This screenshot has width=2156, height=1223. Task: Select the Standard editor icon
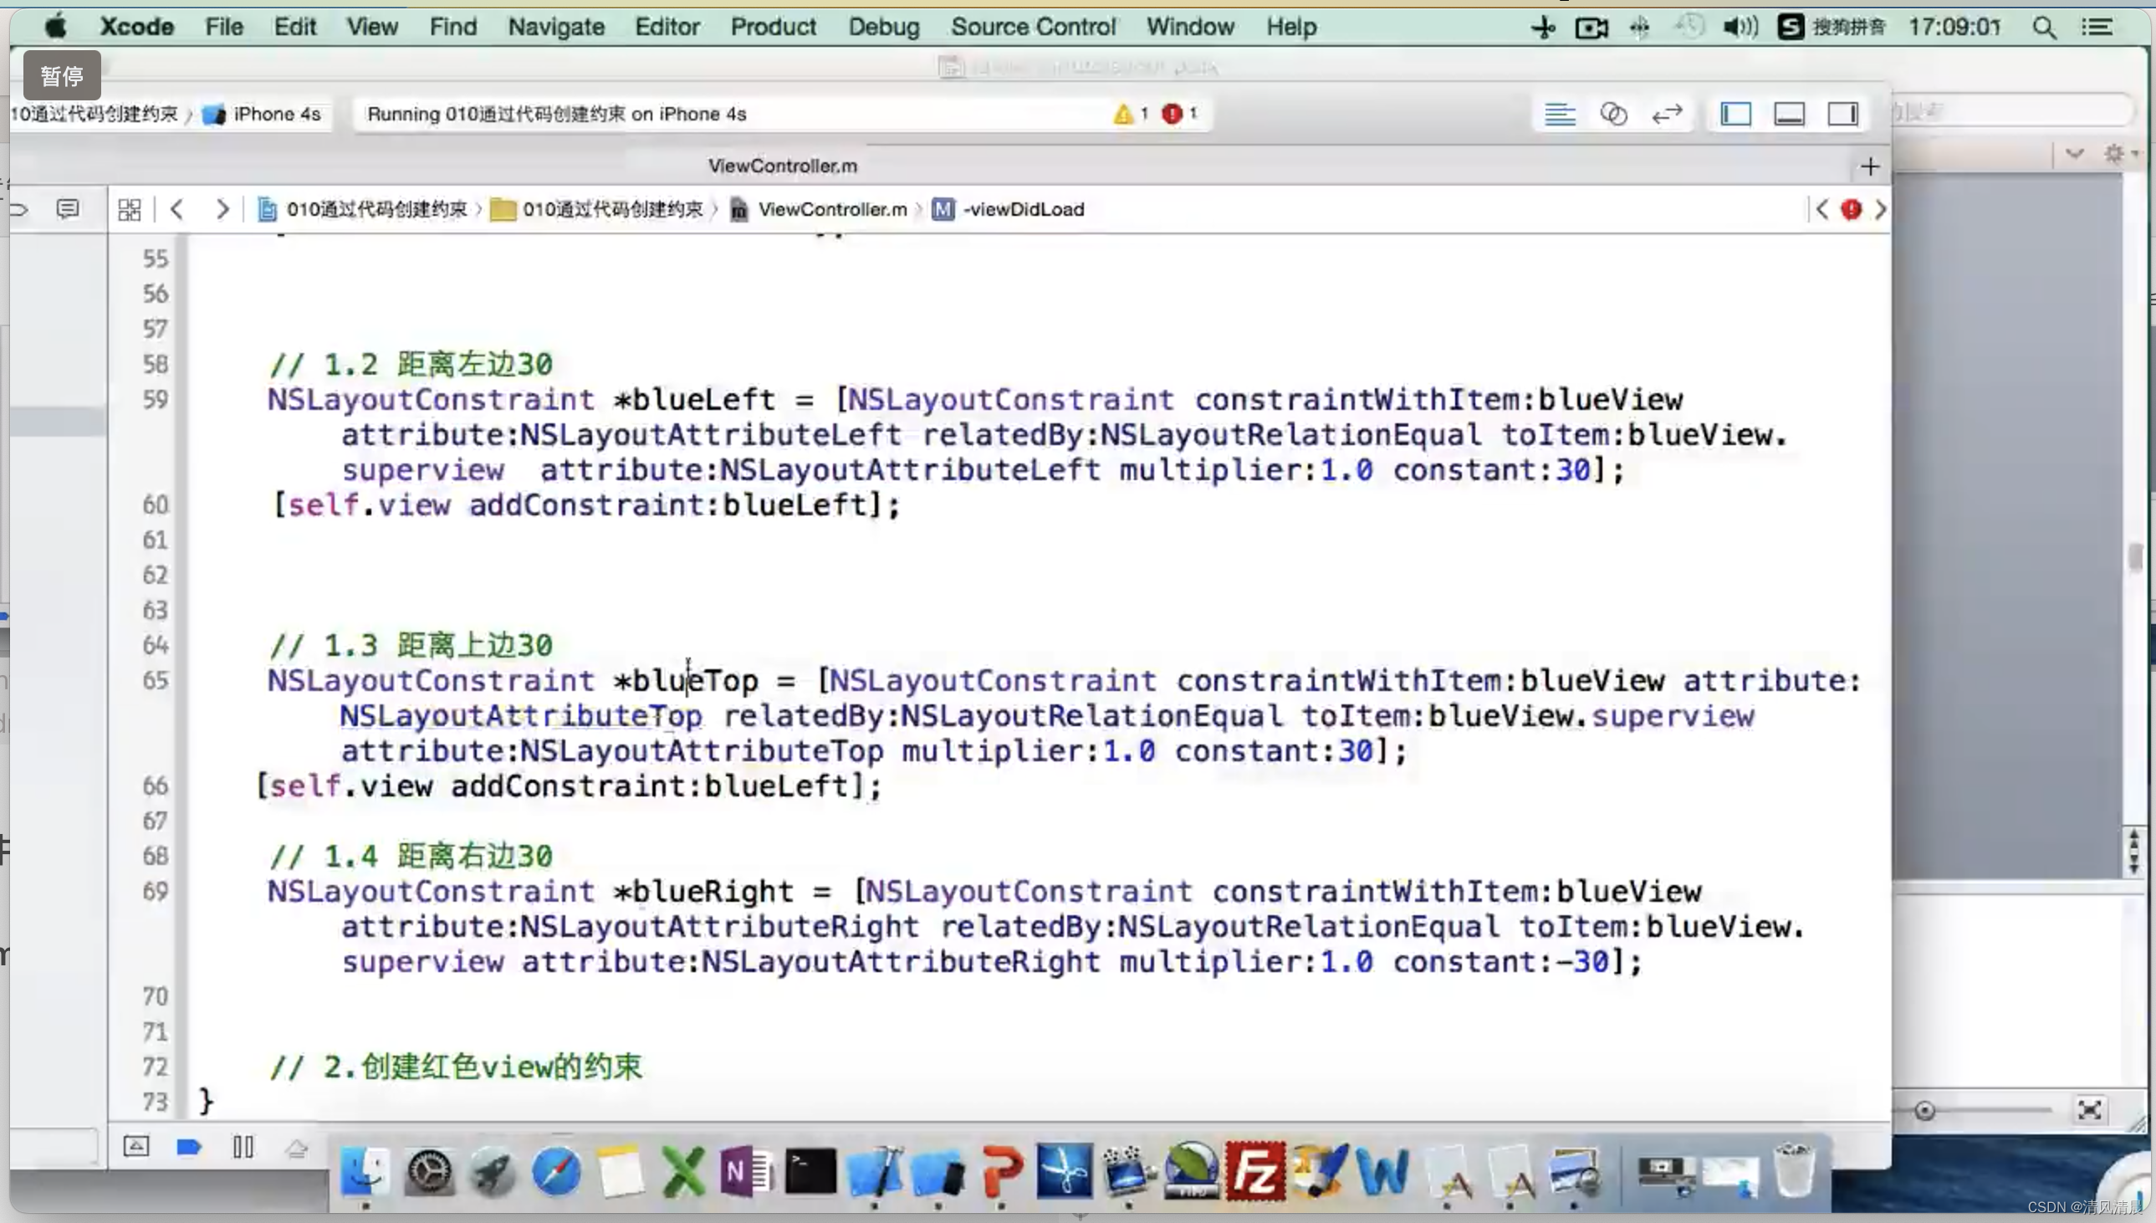tap(1559, 114)
